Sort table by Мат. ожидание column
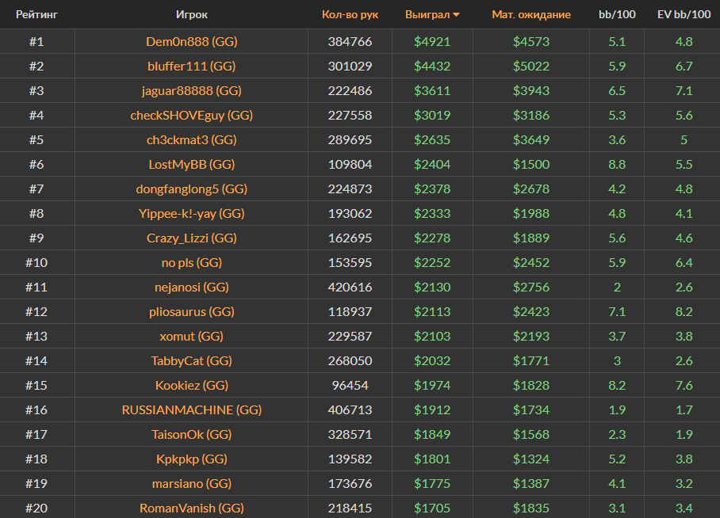Screen dimensions: 720x518 530,15
